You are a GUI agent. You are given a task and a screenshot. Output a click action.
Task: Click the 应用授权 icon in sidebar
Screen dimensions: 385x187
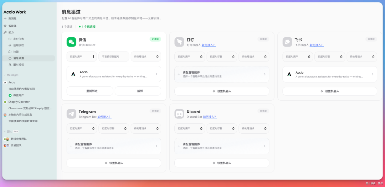[x=10, y=45]
